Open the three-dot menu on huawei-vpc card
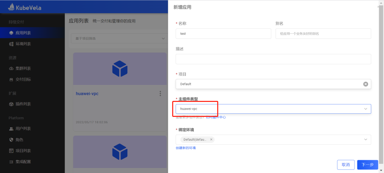Image resolution: width=384 pixels, height=173 pixels. [160, 93]
